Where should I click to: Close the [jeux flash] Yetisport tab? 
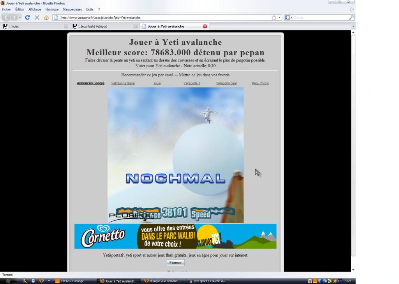[x=136, y=26]
